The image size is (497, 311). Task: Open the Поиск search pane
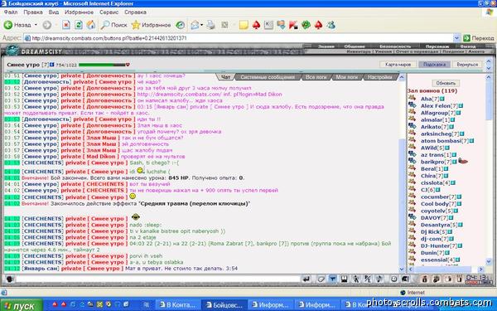[113, 25]
